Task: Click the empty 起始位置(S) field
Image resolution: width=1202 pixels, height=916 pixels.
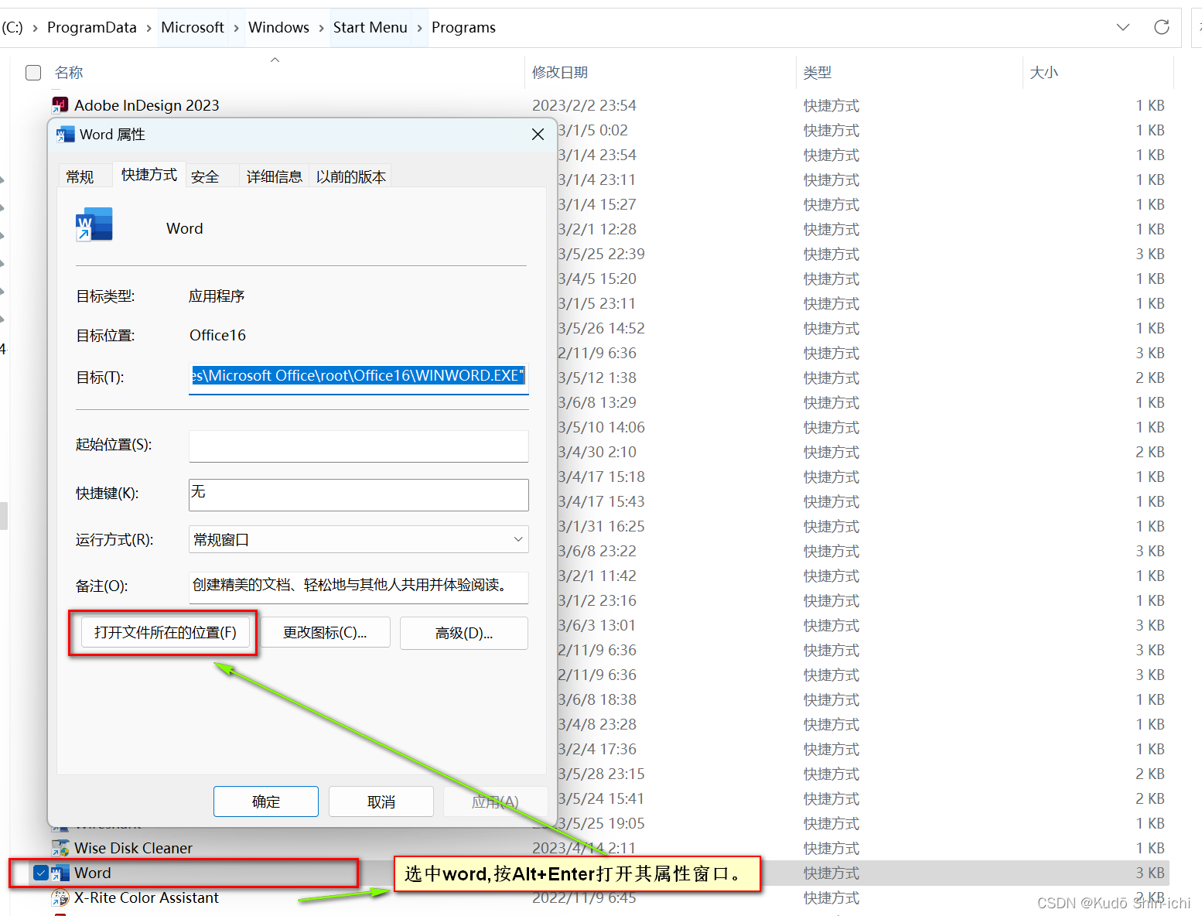Action: 359,446
